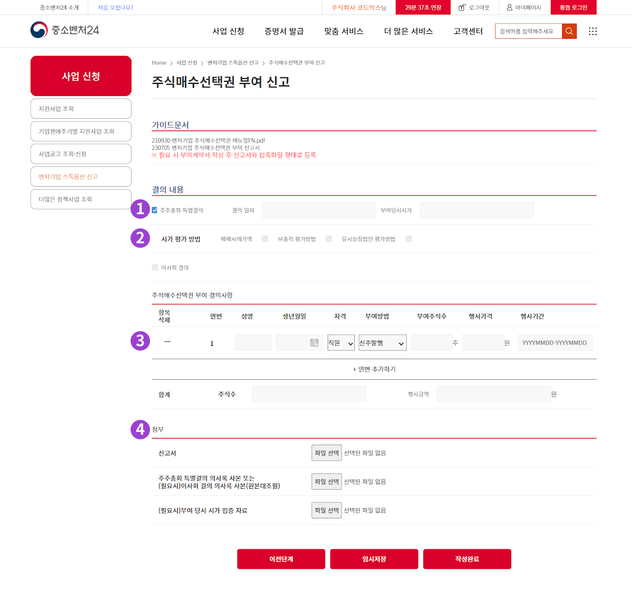Viewport: 632px width, 594px height.
Task: Click the 통합 로그인 button
Action: (573, 7)
